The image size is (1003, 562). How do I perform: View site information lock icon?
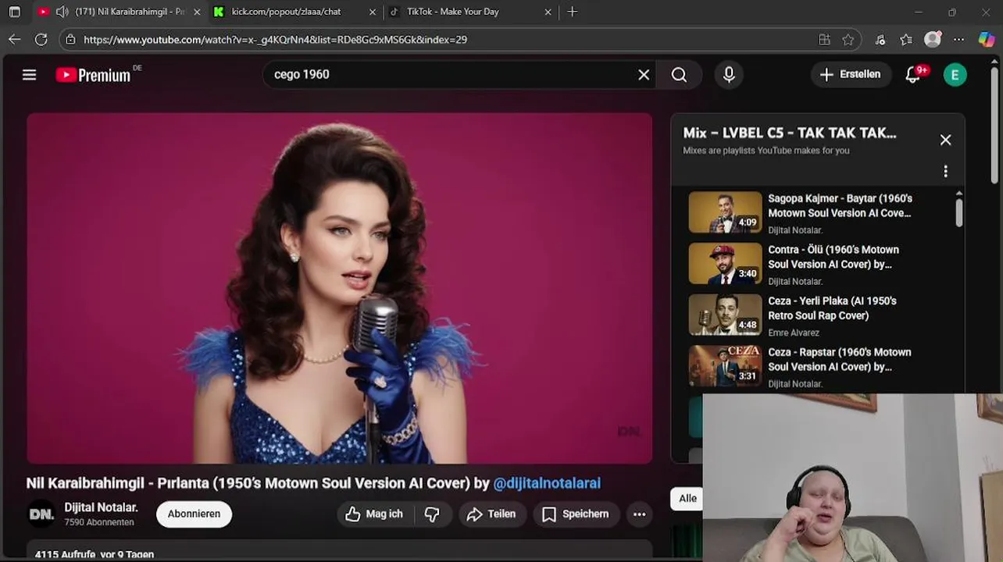tap(70, 39)
